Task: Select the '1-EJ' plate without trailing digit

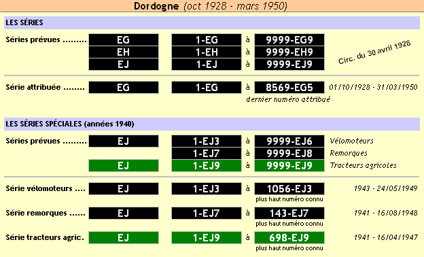Action: (207, 65)
